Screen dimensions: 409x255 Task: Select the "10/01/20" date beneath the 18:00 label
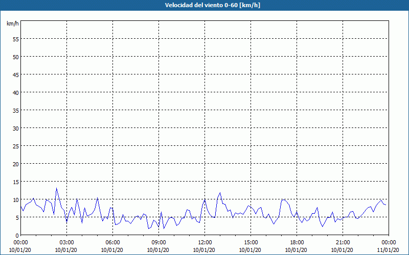tap(296, 250)
